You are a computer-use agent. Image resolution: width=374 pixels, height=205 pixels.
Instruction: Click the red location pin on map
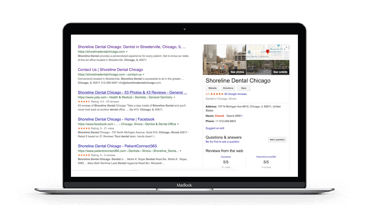[x=268, y=52]
